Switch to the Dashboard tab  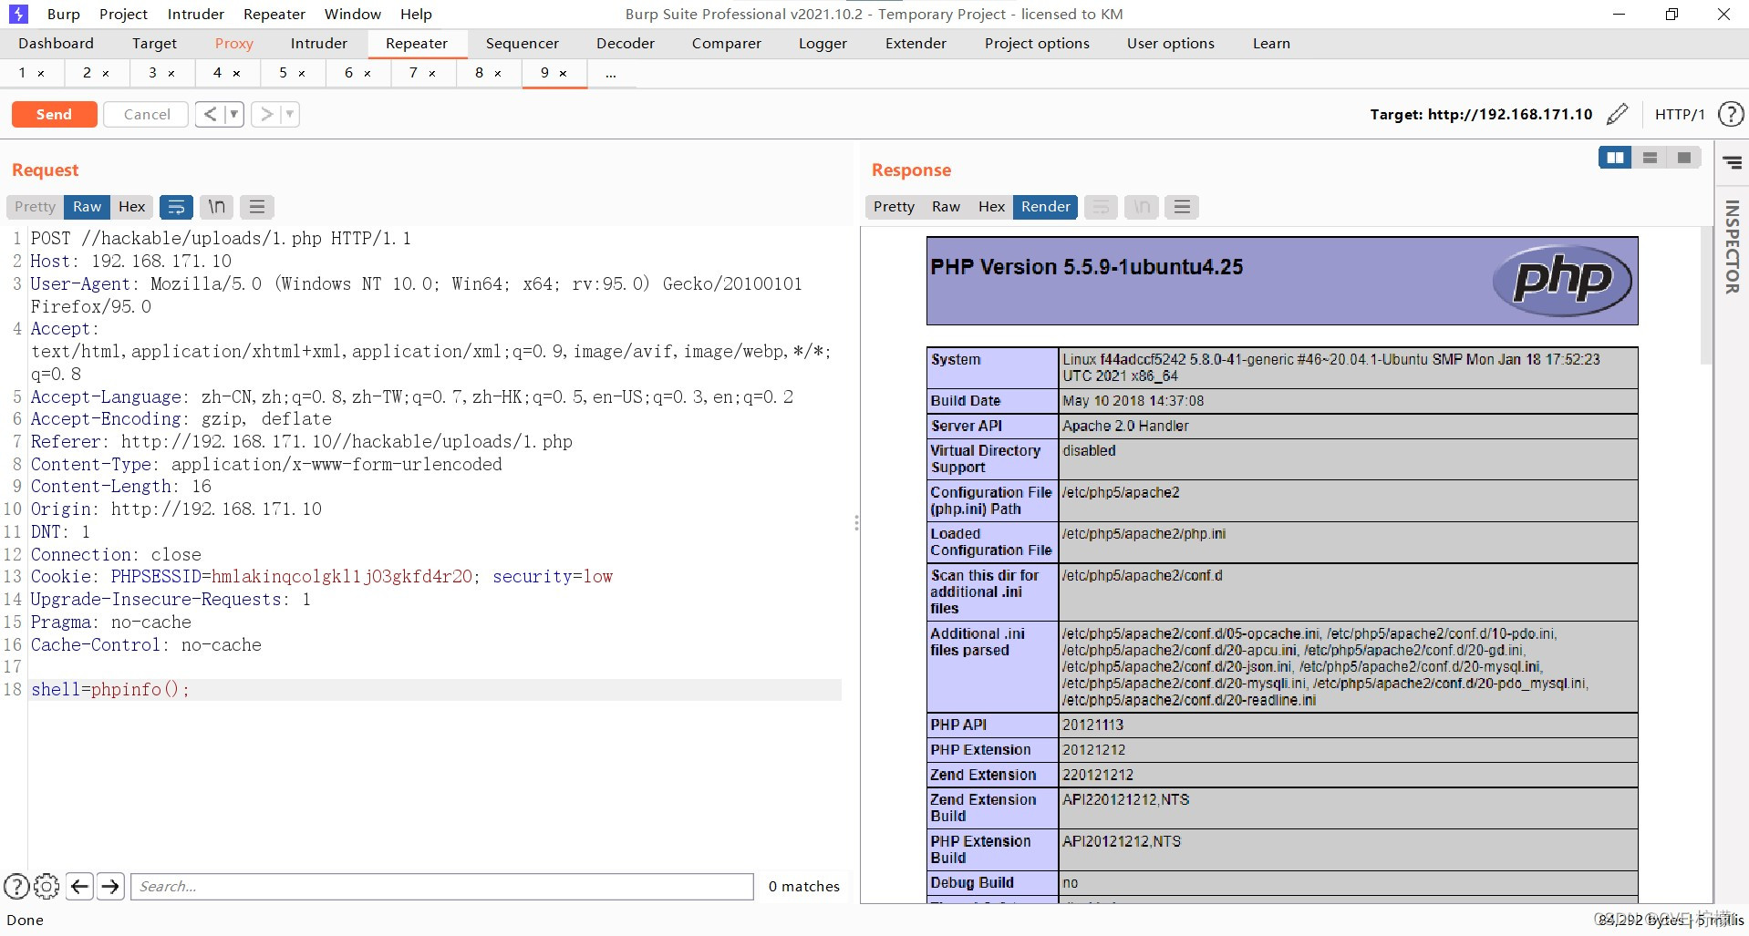pos(56,43)
